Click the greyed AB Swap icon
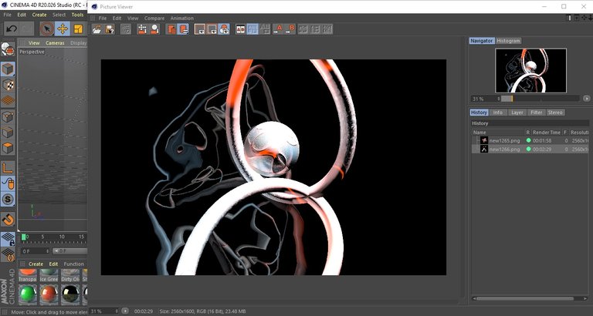The width and height of the screenshot is (593, 316). pos(265,29)
